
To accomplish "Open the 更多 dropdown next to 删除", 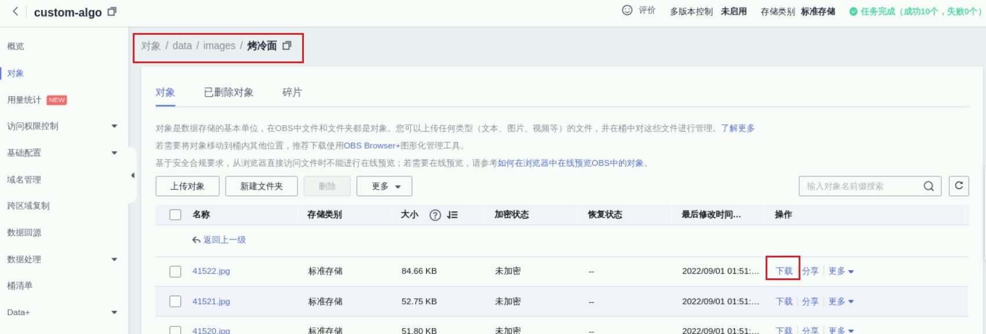I will click(384, 186).
